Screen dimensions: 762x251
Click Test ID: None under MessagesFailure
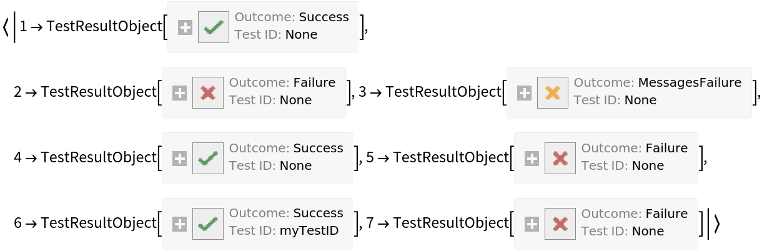[x=615, y=100]
